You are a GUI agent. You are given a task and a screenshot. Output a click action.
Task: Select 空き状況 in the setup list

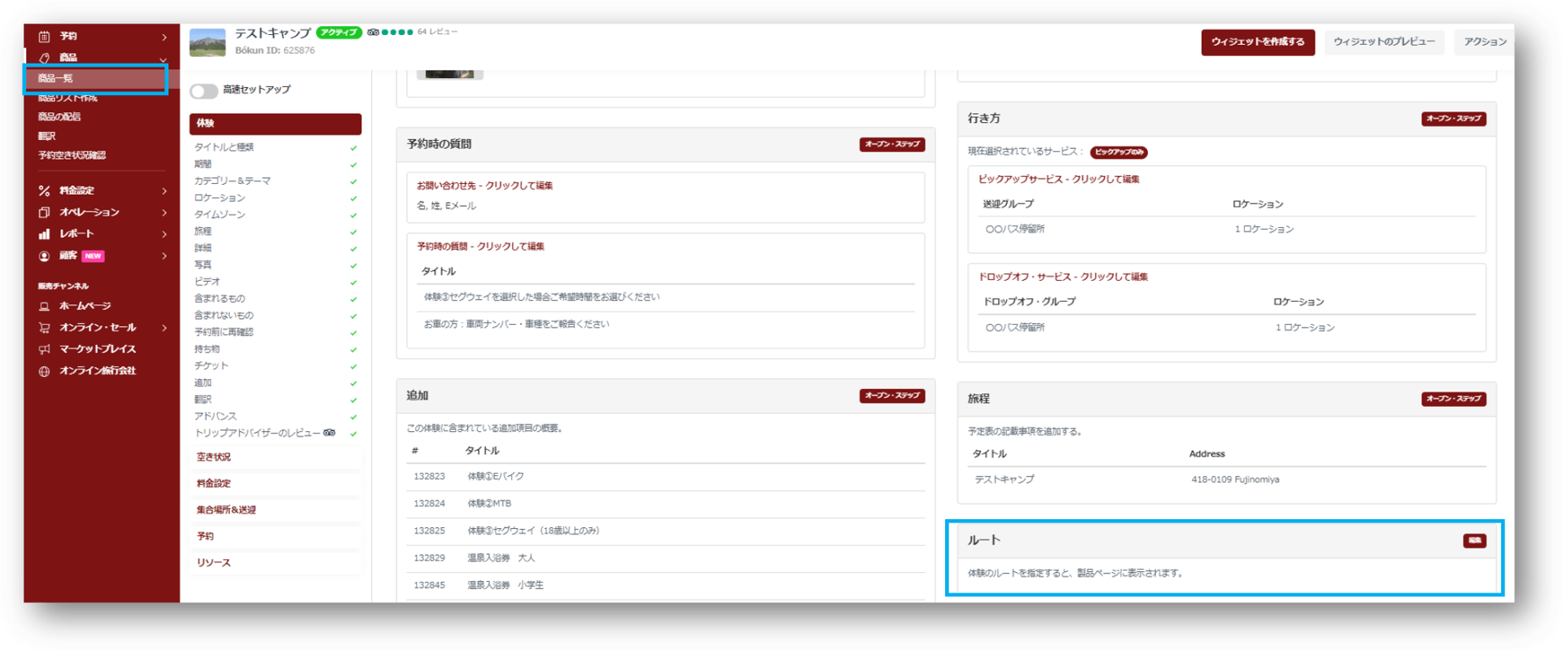(x=213, y=457)
